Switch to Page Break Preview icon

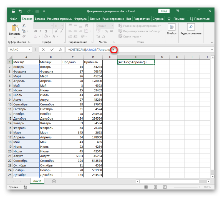[x=165, y=187]
